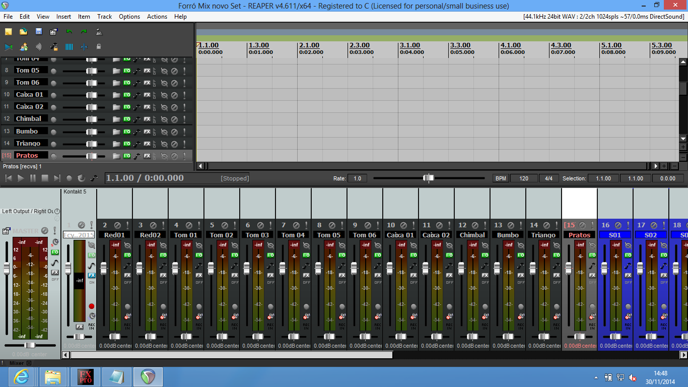Click the 4/4 time signature button
This screenshot has height=387, width=688.
548,178
